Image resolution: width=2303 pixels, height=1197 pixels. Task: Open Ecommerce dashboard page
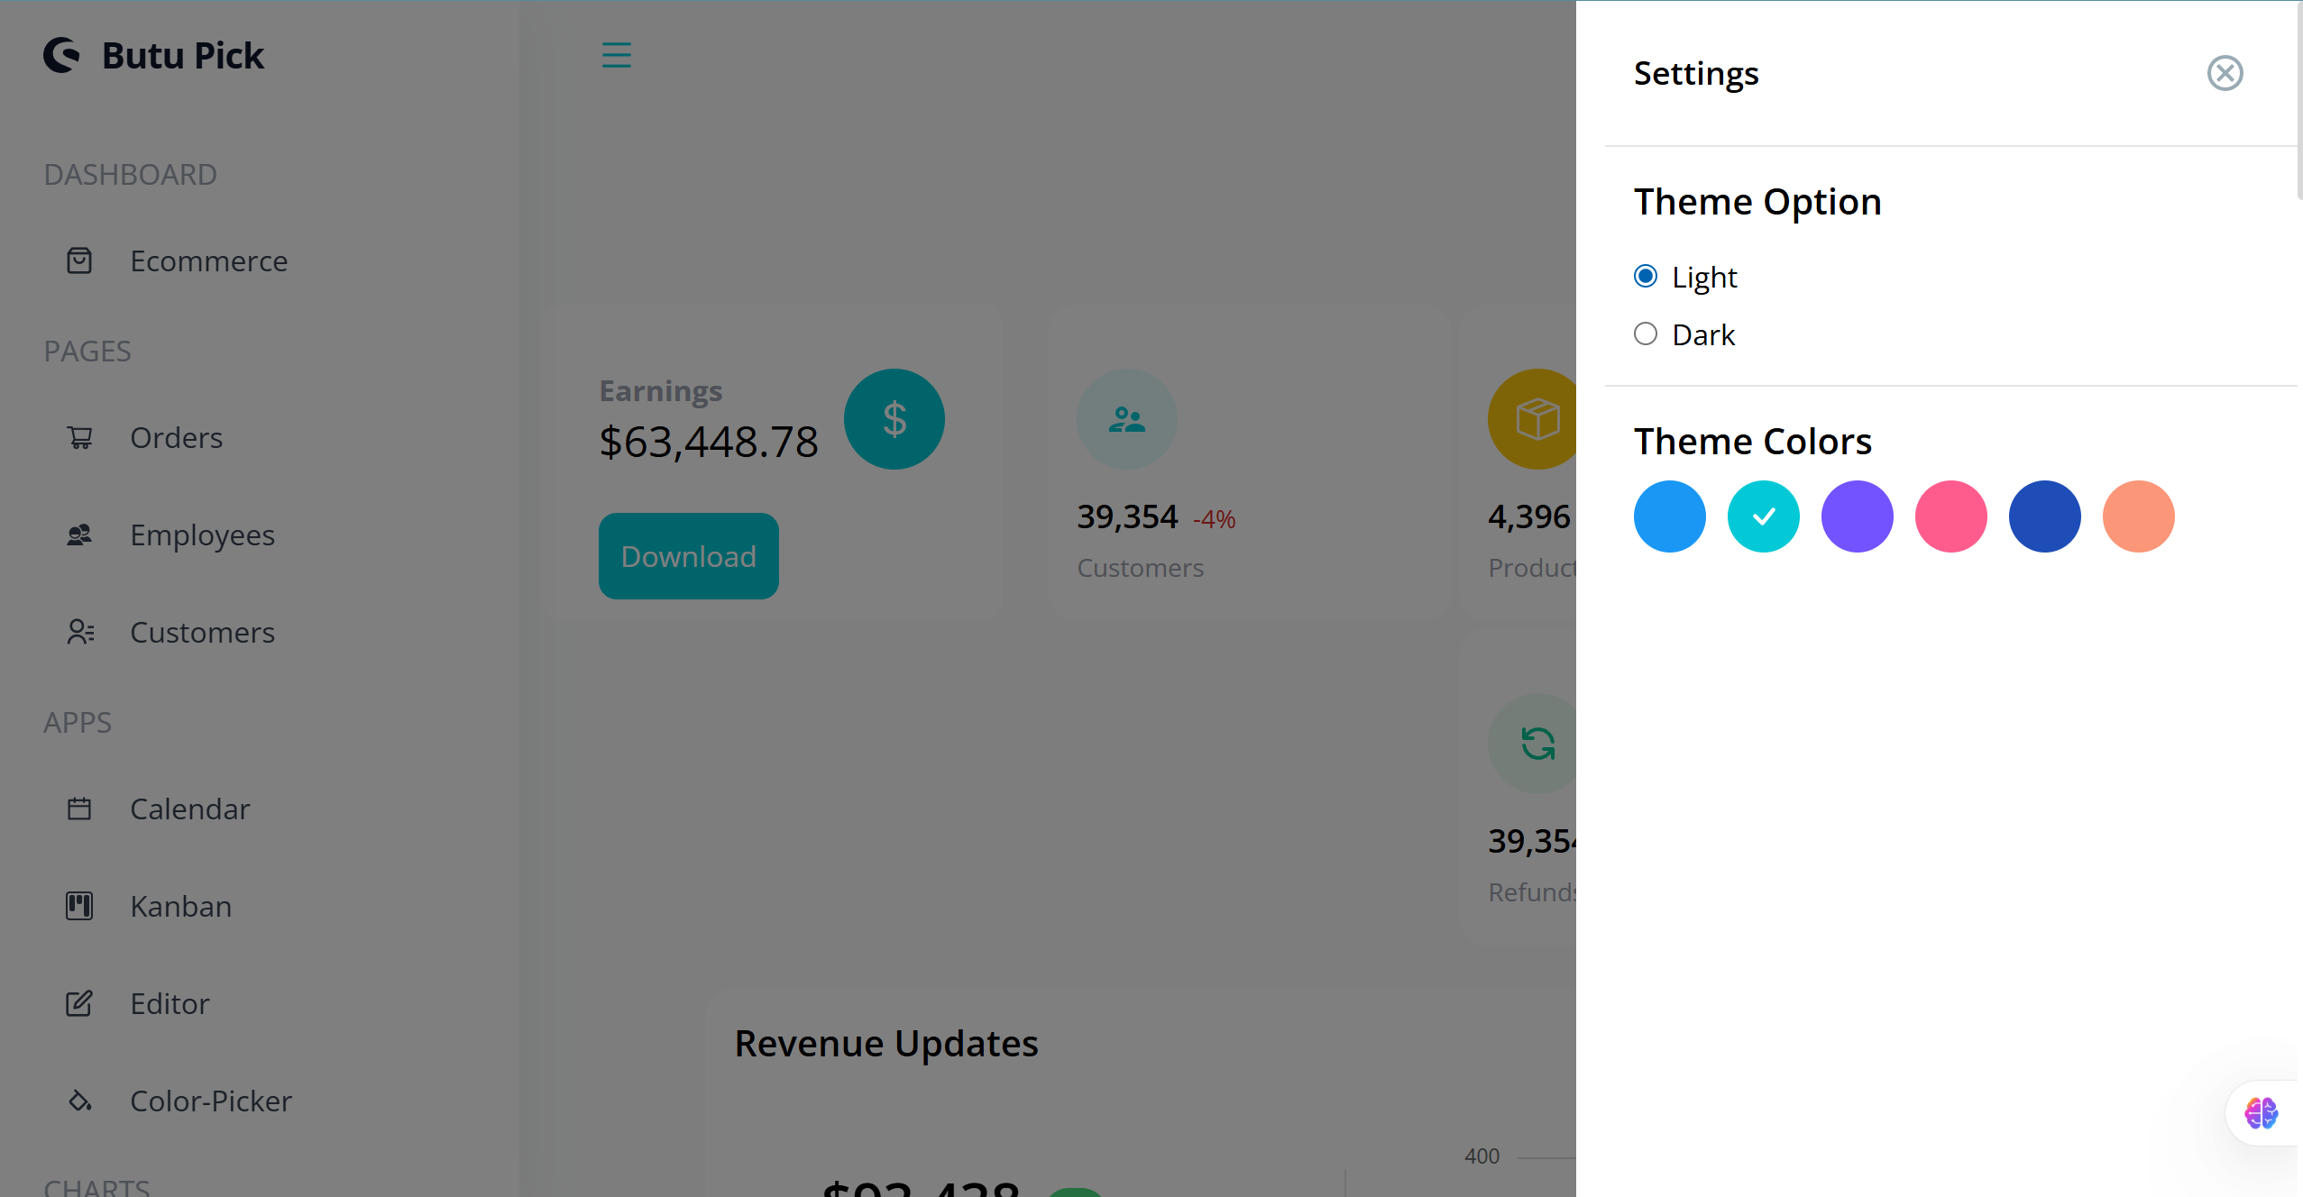208,261
